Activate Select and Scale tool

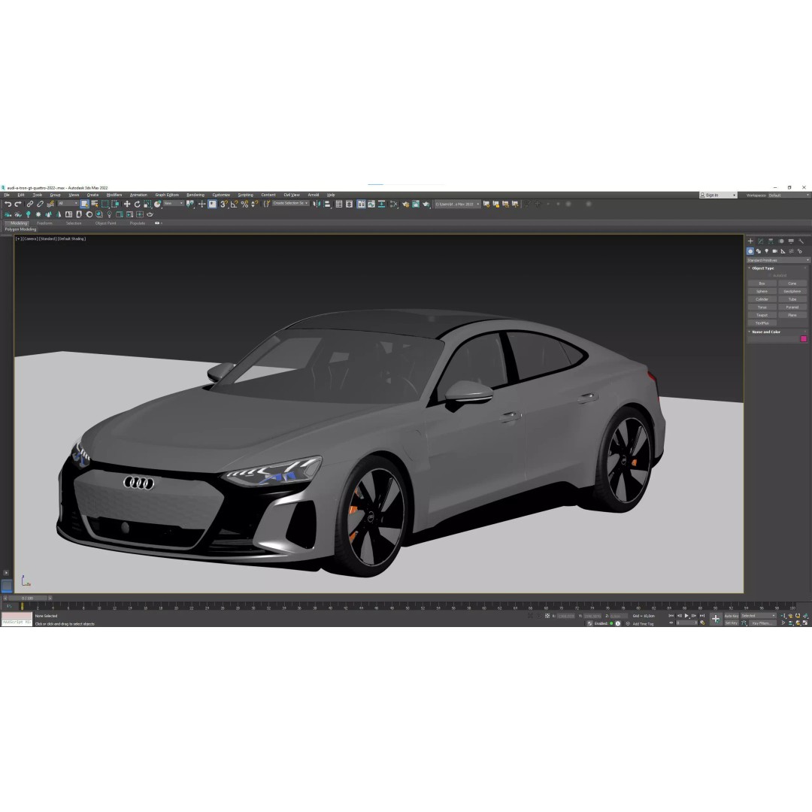147,204
